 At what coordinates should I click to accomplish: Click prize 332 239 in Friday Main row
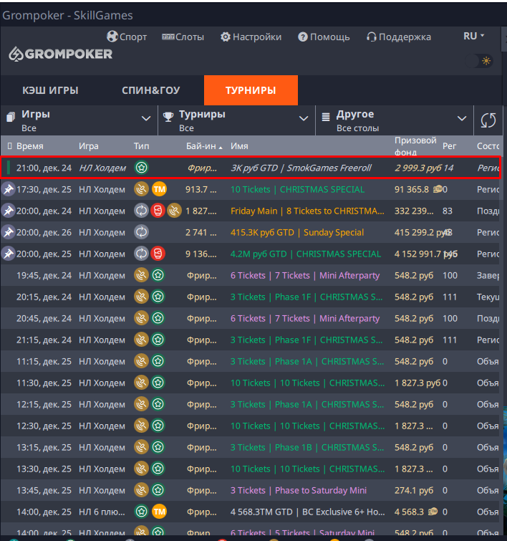click(x=414, y=211)
